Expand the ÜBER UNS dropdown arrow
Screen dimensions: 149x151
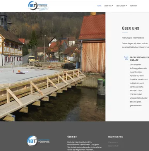(113, 6)
